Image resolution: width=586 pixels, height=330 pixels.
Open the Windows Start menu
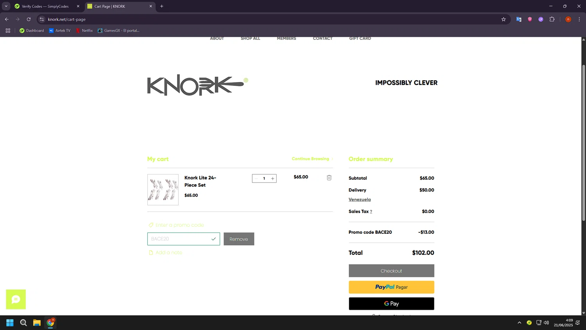10,323
